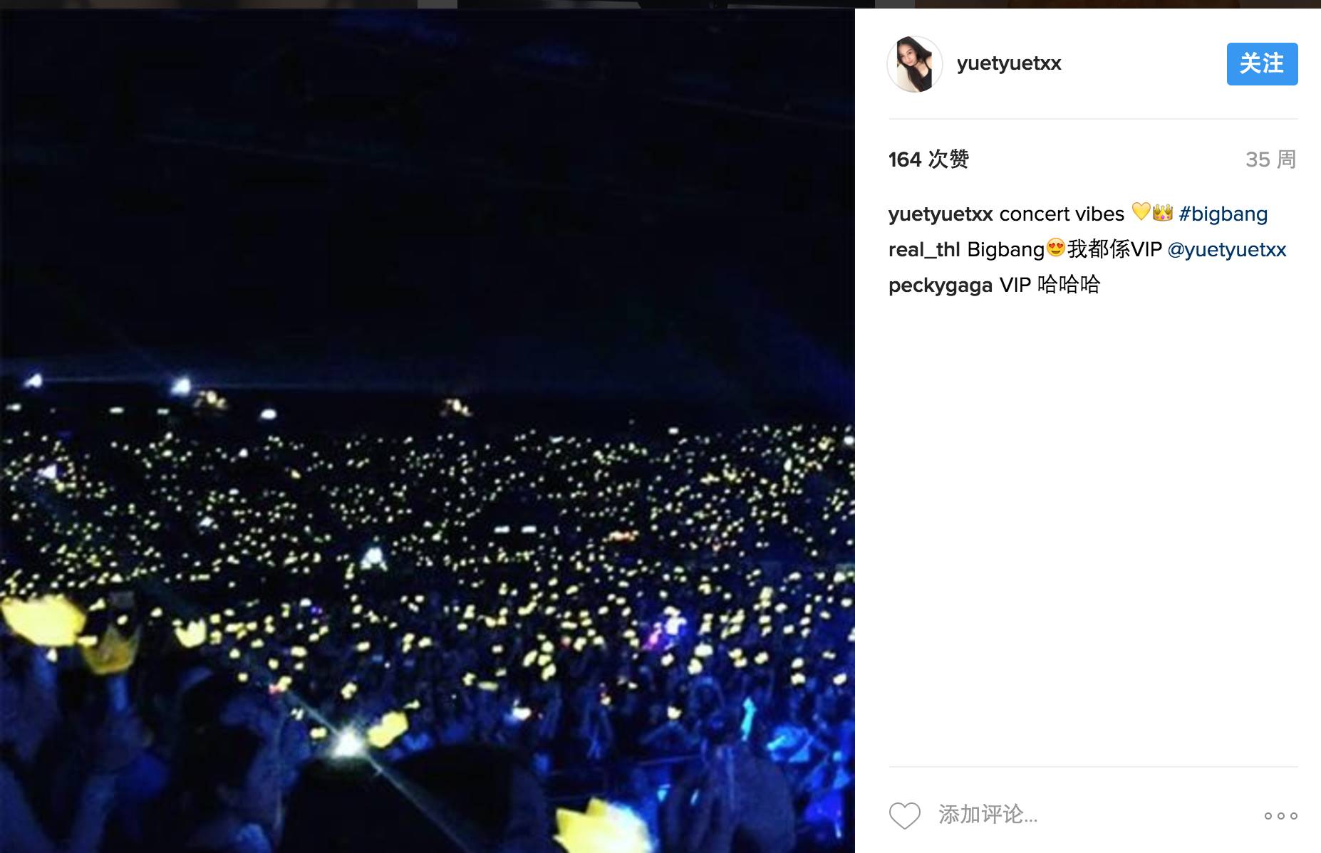The image size is (1321, 853).
Task: Select the heart-eyes emoji in real_thl's comment
Action: 1056,248
